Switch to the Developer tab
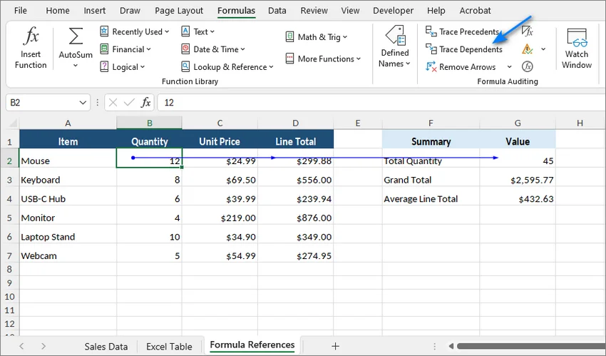606x356 pixels. (x=393, y=11)
